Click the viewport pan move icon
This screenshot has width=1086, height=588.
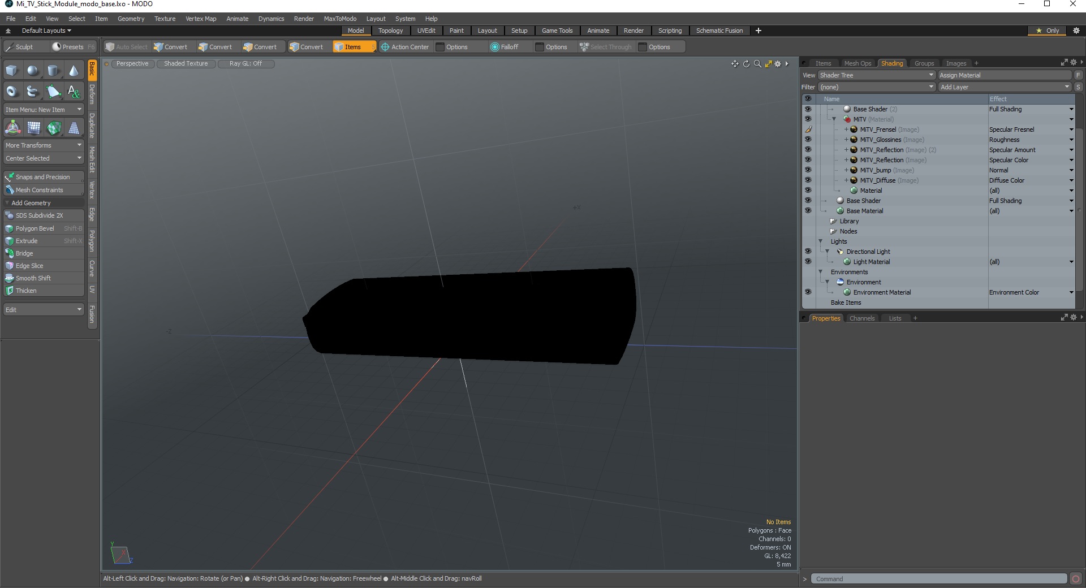click(x=735, y=64)
